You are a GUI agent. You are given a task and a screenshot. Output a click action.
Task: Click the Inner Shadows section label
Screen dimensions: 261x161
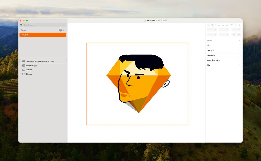pyautogui.click(x=213, y=60)
